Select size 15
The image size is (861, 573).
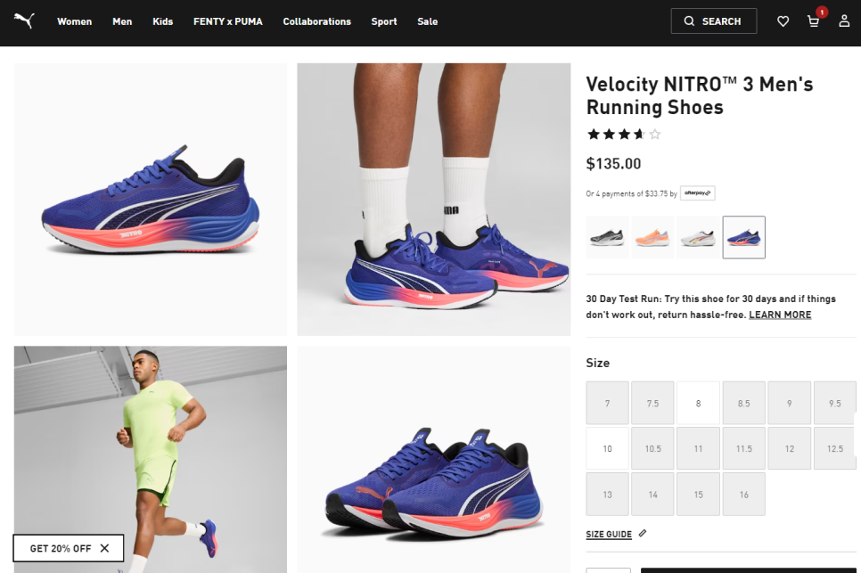click(x=698, y=494)
